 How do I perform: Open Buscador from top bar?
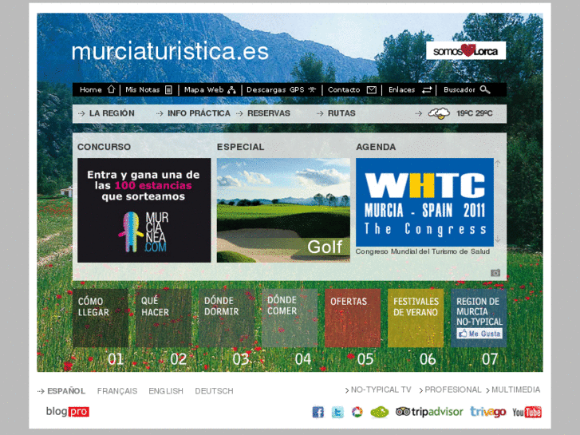click(459, 89)
